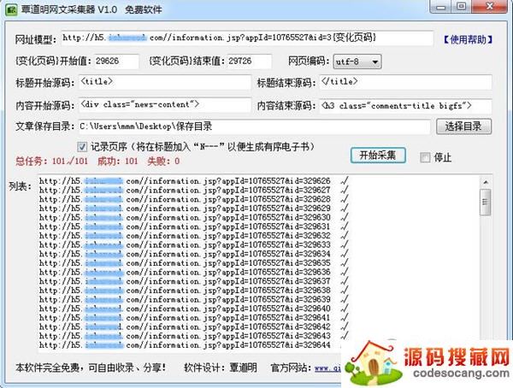
Task: Click the 网址模型 URL input field
Action: (x=247, y=38)
